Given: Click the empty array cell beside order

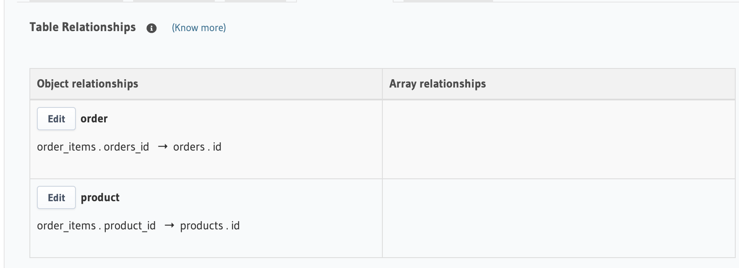Looking at the screenshot, I should tap(558, 139).
